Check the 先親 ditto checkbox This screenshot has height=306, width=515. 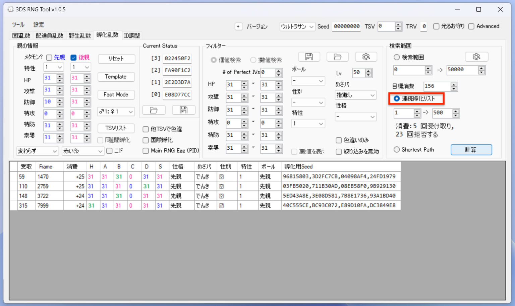point(49,58)
